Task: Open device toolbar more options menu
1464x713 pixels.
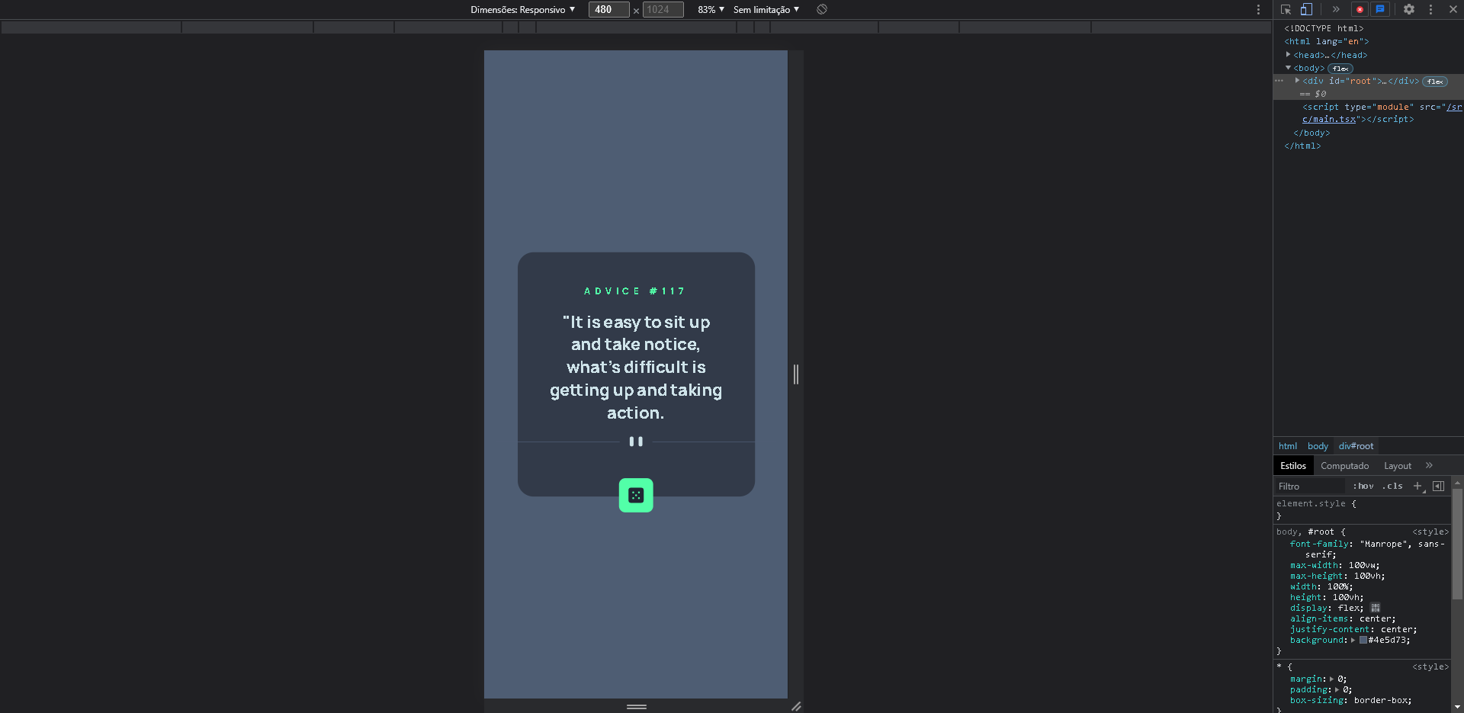Action: click(x=1258, y=9)
